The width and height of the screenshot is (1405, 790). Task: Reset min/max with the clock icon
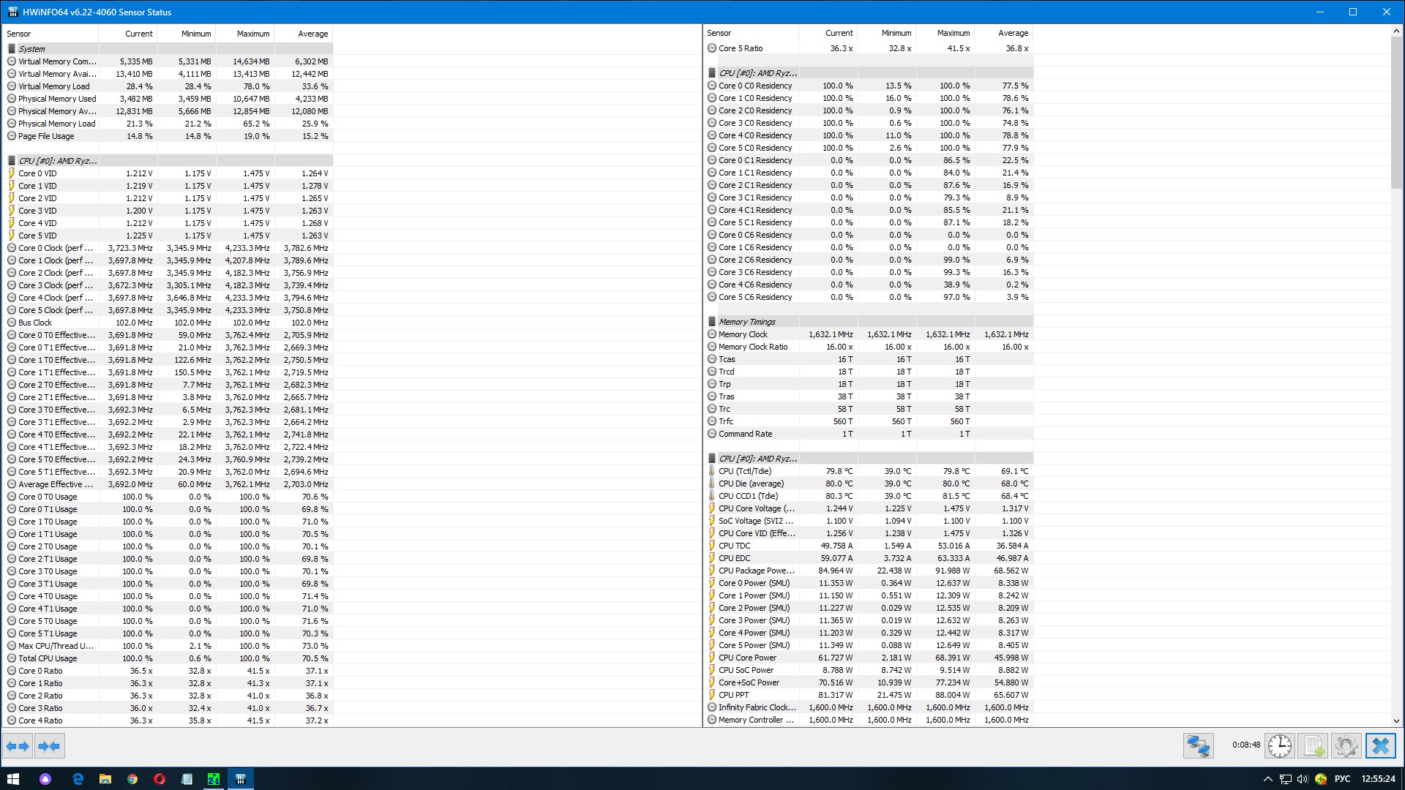1279,746
